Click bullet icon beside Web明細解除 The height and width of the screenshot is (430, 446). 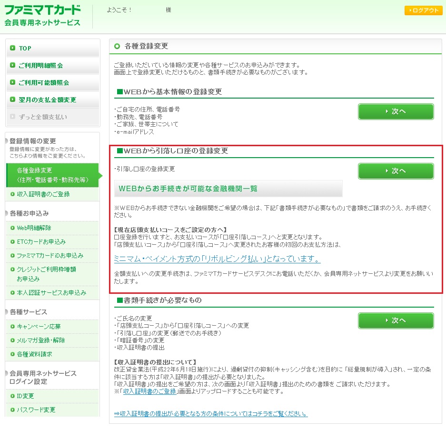(x=12, y=228)
